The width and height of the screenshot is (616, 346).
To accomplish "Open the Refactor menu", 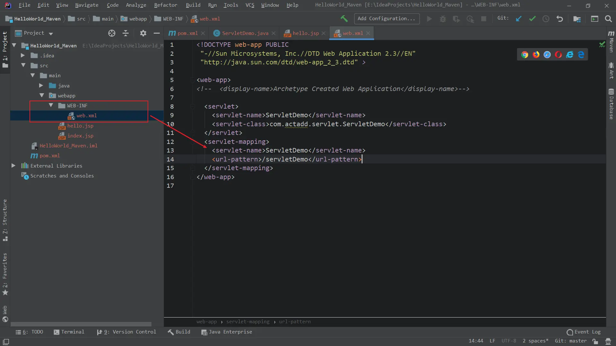I will point(165,5).
